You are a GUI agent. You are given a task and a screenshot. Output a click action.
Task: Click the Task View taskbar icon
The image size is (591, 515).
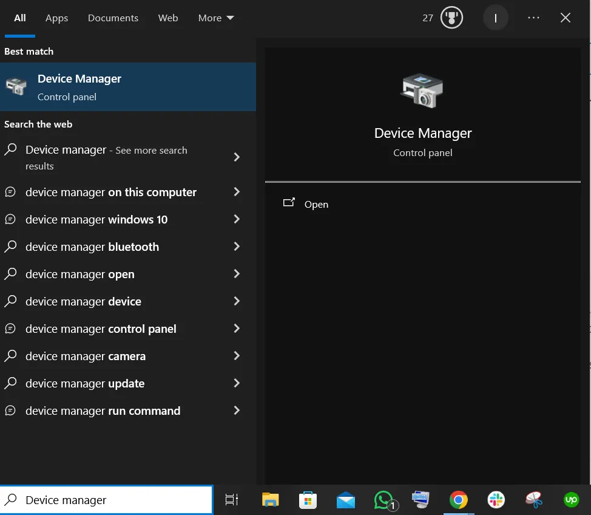click(231, 499)
